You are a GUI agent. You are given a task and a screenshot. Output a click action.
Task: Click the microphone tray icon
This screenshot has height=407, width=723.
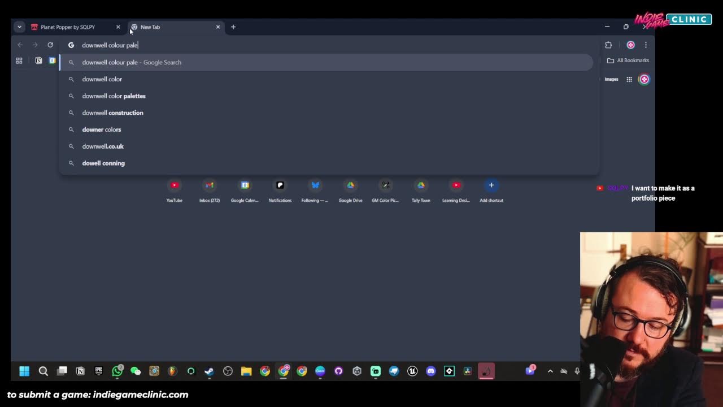[x=577, y=371]
